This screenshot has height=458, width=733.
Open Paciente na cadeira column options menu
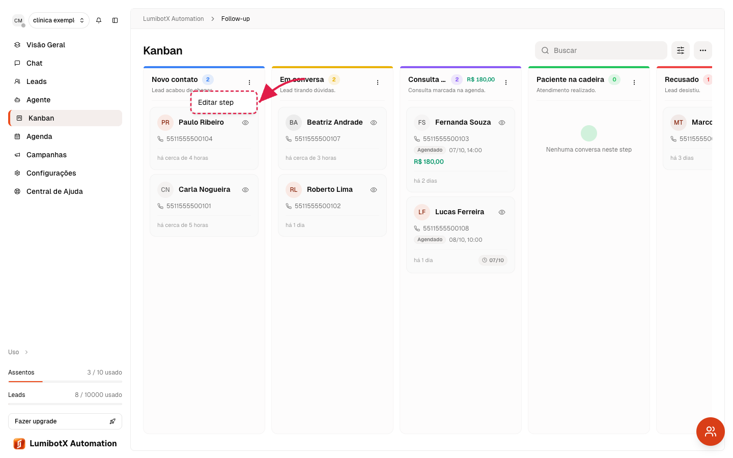click(634, 82)
